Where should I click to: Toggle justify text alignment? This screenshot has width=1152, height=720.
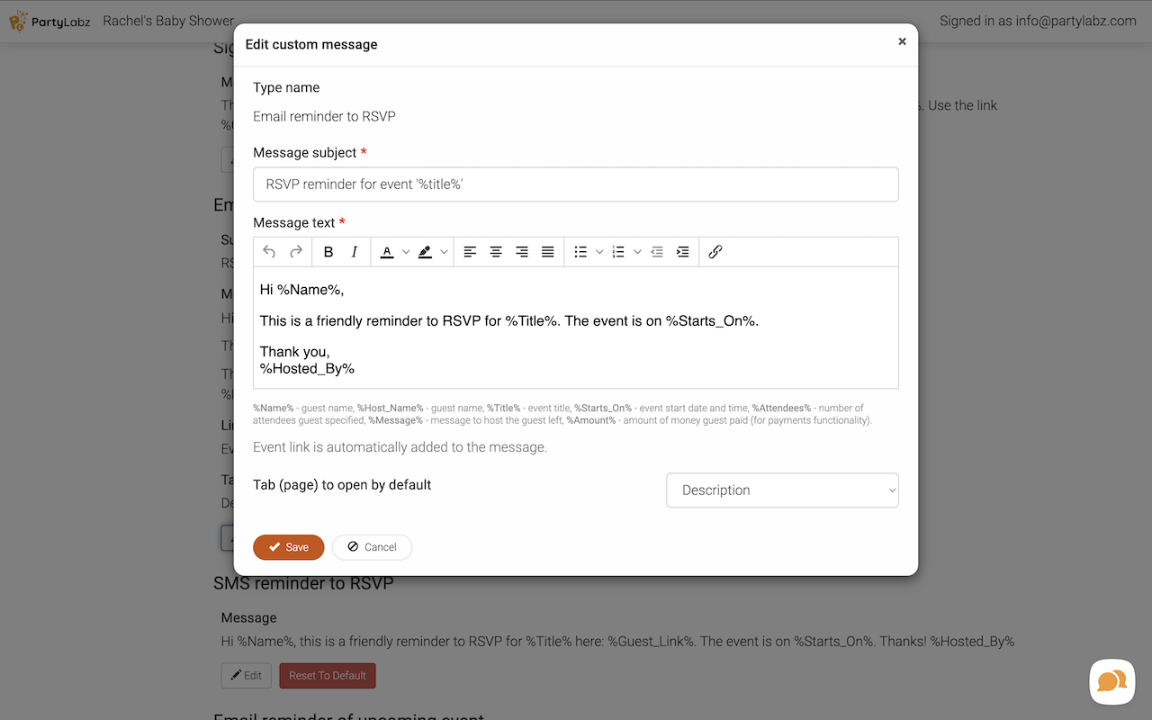tap(547, 252)
